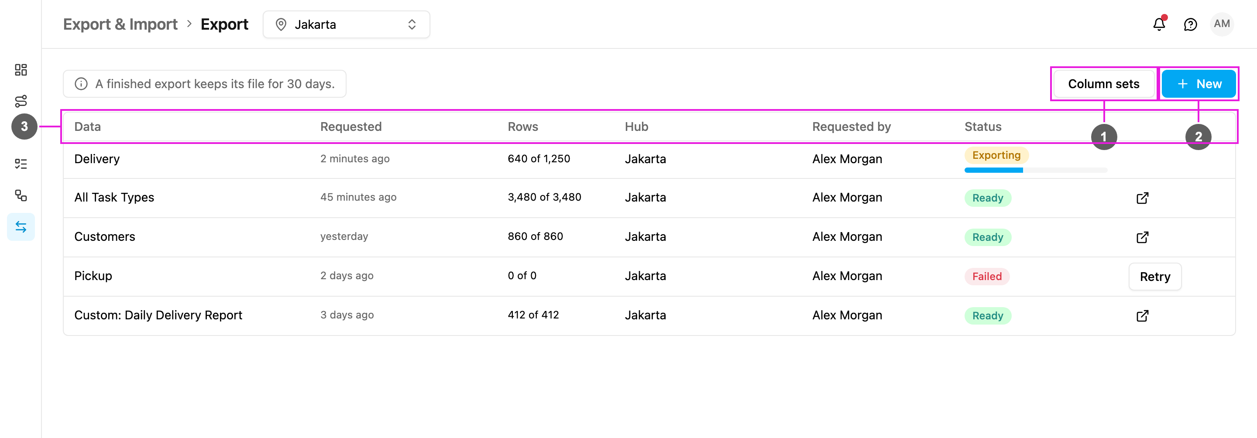Click the Requested by column header
Screen dimensions: 1257x438
pos(852,127)
